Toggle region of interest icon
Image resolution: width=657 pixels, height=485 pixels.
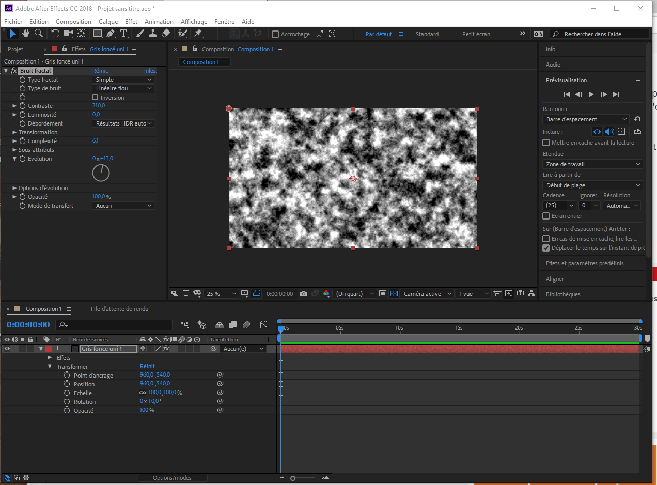pyautogui.click(x=383, y=294)
